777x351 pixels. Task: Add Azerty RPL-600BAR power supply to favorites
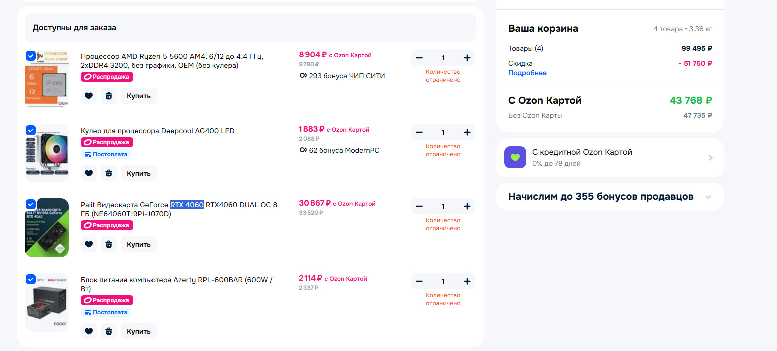[89, 331]
